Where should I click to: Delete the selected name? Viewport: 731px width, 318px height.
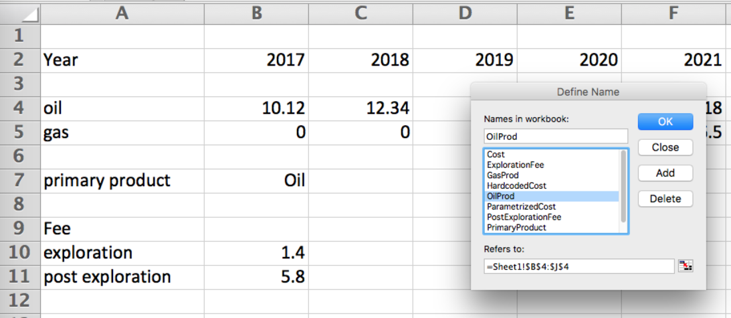[x=665, y=198]
